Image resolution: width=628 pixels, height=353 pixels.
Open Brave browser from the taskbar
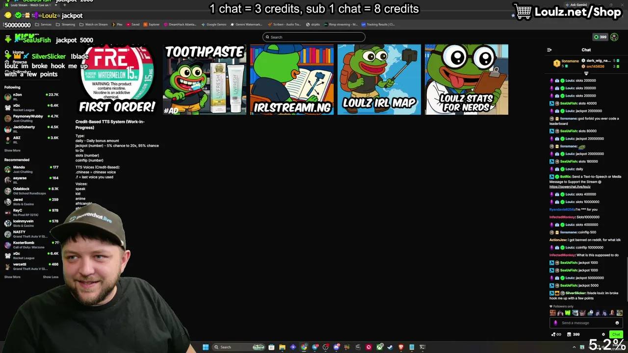pyautogui.click(x=401, y=347)
